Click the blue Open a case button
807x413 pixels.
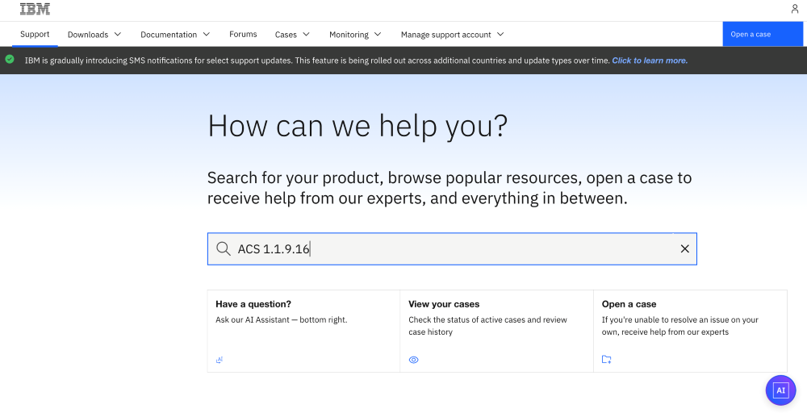point(763,34)
